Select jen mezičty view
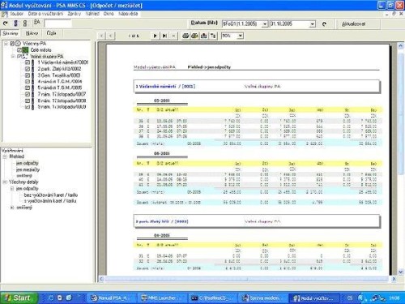This screenshot has height=304, width=405. pyautogui.click(x=28, y=169)
